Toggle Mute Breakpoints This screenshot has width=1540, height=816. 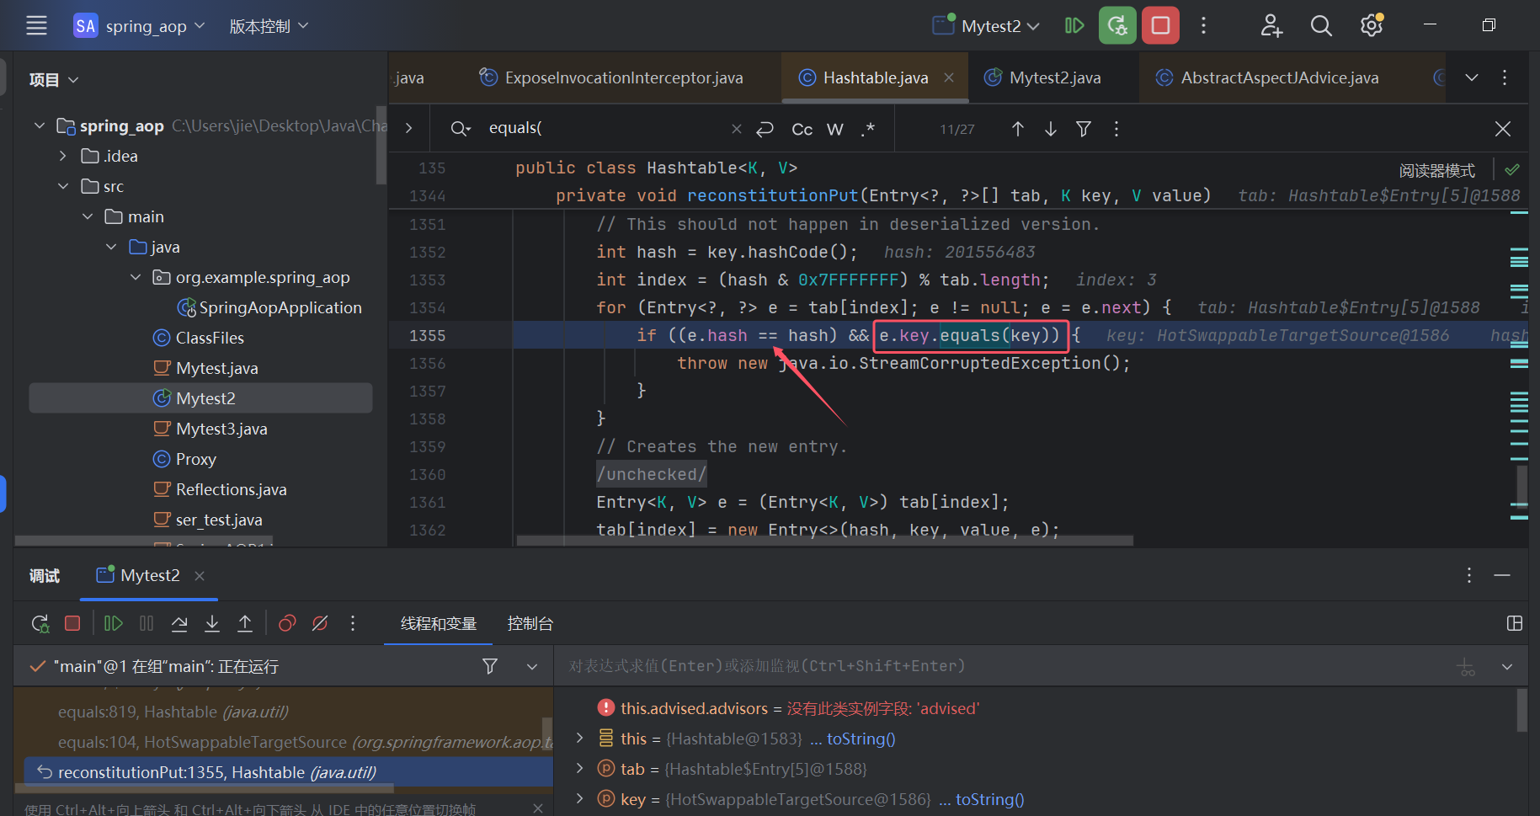click(x=320, y=623)
